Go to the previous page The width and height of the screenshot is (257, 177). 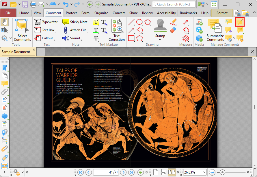tap(89, 172)
